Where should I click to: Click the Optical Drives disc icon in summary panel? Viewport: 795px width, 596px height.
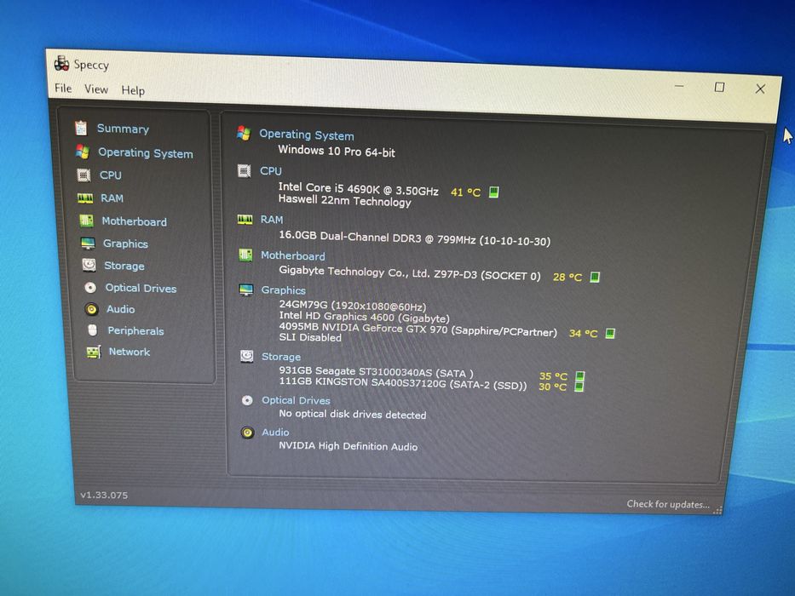tap(247, 400)
